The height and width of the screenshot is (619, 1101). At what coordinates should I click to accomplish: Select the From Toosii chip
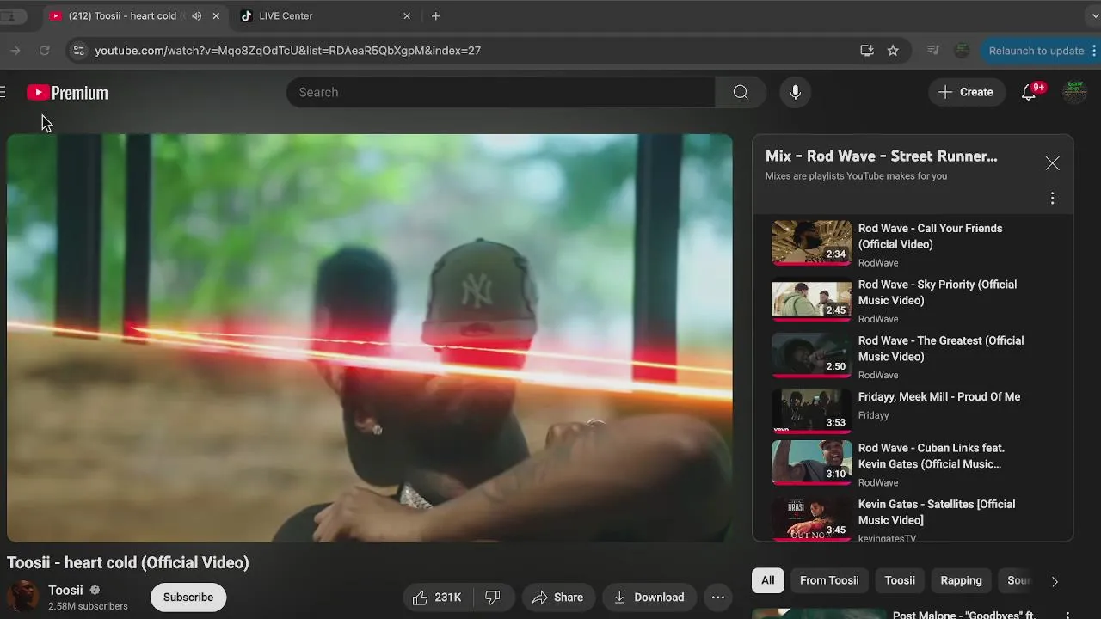point(829,580)
